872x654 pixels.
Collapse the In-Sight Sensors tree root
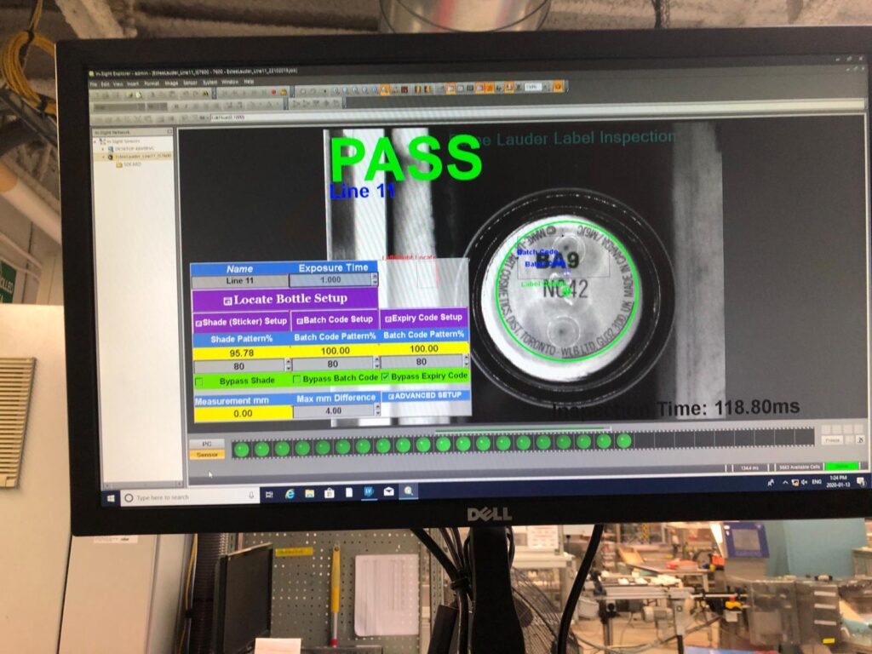click(95, 141)
